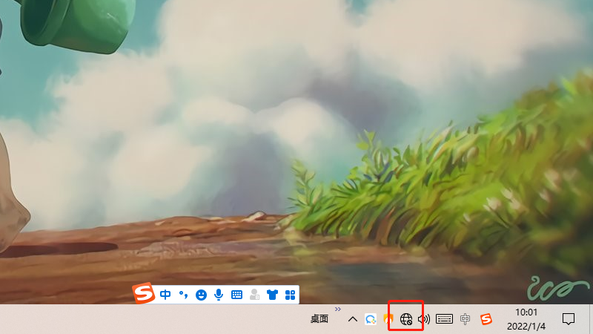Click the grayed-out account icon on the Sogou toolbar
The height and width of the screenshot is (334, 593).
click(254, 295)
